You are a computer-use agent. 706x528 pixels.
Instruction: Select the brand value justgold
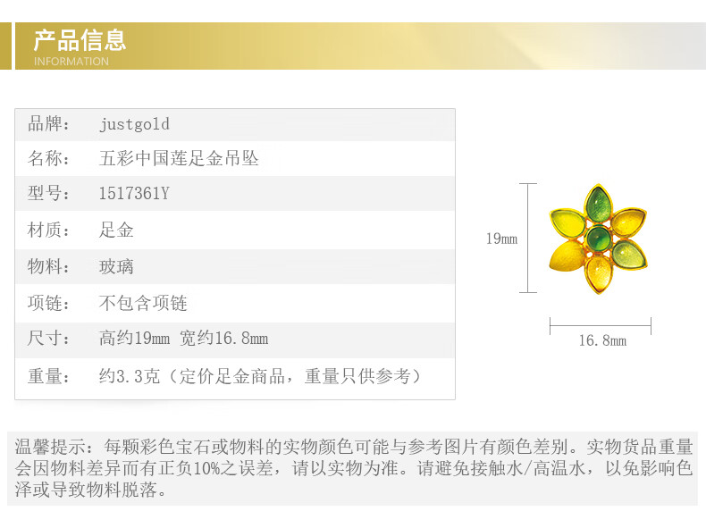tap(134, 124)
